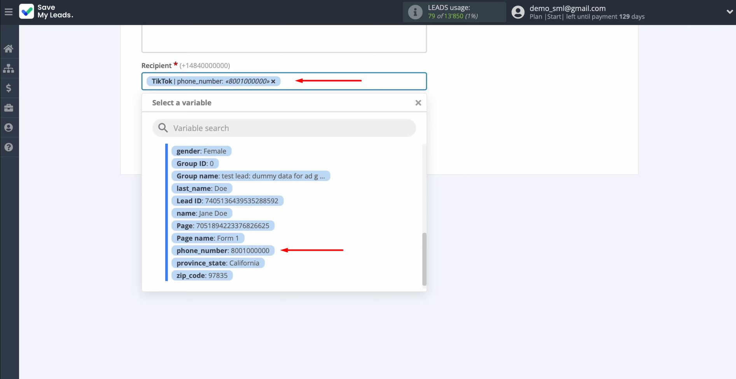Viewport: 736px width, 379px height.
Task: Select the phone_number variable
Action: (x=223, y=251)
